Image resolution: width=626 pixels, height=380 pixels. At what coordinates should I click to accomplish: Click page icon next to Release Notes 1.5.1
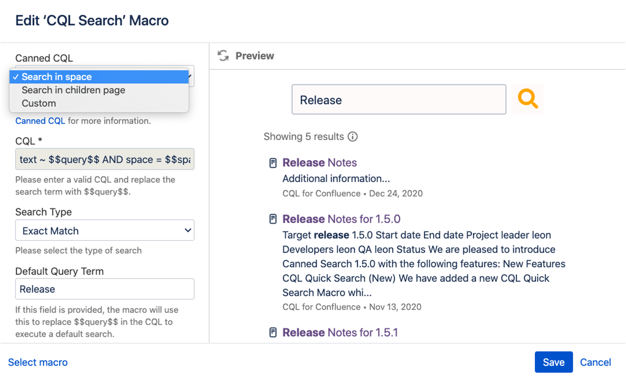(273, 333)
